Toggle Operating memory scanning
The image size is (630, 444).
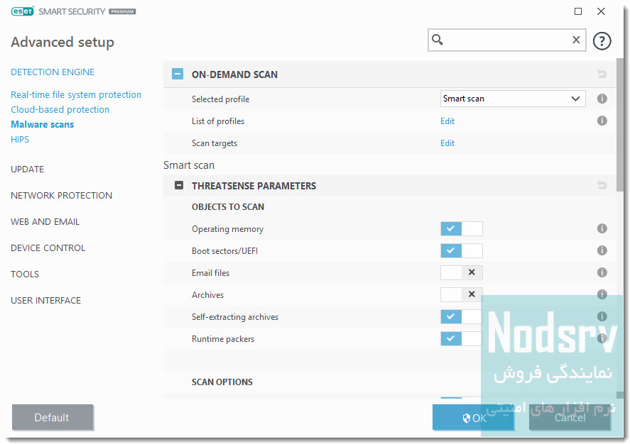click(461, 228)
